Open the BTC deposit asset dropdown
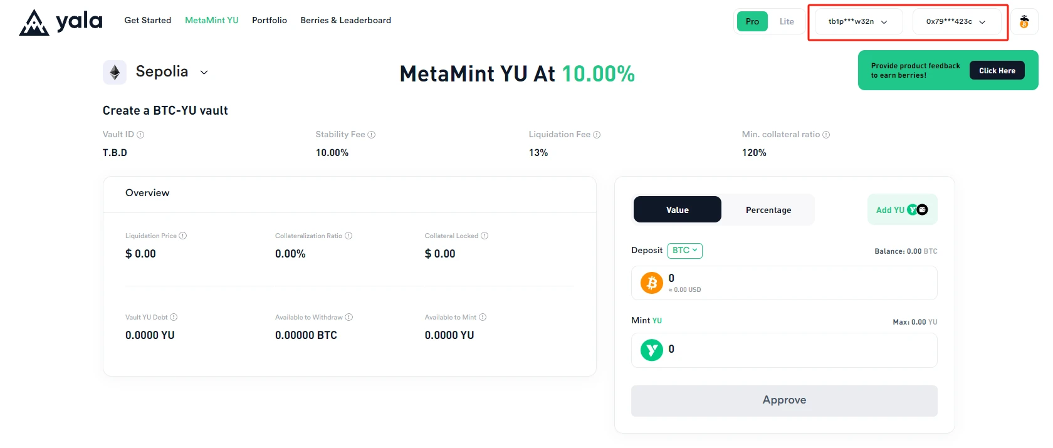The image size is (1053, 448). (x=684, y=251)
